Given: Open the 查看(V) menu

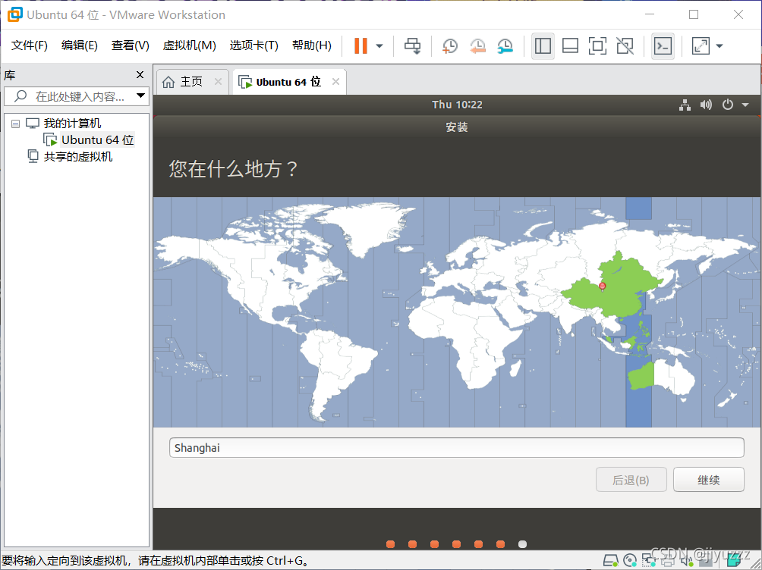Looking at the screenshot, I should point(130,45).
